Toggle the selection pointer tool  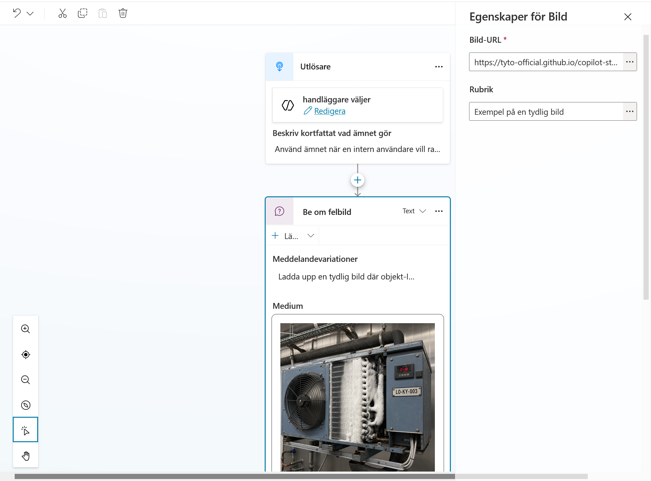(25, 430)
